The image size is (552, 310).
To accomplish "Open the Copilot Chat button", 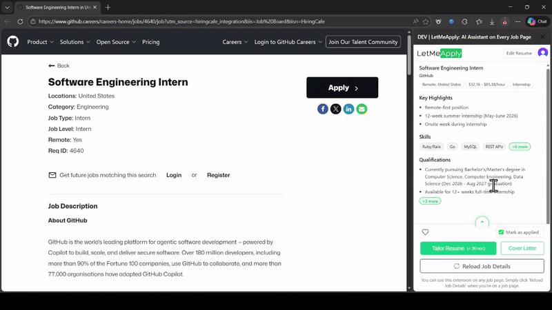I will [x=538, y=21].
